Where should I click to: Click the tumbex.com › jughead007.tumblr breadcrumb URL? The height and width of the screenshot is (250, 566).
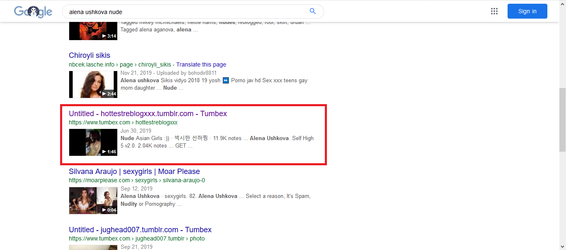[x=137, y=238]
